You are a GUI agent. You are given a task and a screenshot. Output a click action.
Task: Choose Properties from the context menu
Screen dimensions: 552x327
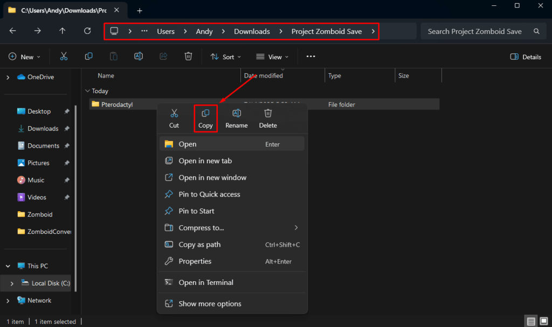coord(232,261)
